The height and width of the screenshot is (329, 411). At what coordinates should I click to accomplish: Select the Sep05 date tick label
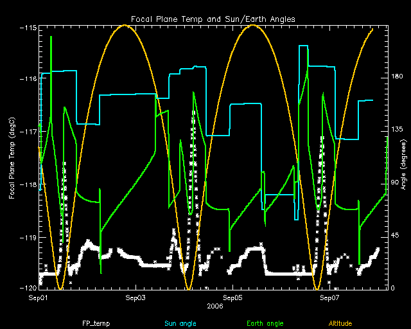pyautogui.click(x=232, y=298)
